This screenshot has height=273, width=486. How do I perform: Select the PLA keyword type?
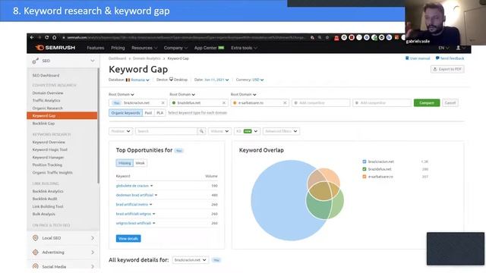tap(160, 113)
